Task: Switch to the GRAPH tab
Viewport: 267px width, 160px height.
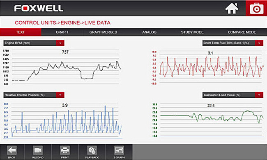Action: (x=62, y=32)
